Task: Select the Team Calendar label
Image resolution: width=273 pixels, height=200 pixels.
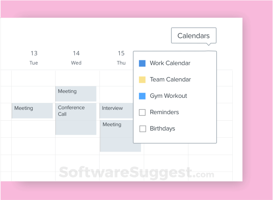Action: [170, 80]
